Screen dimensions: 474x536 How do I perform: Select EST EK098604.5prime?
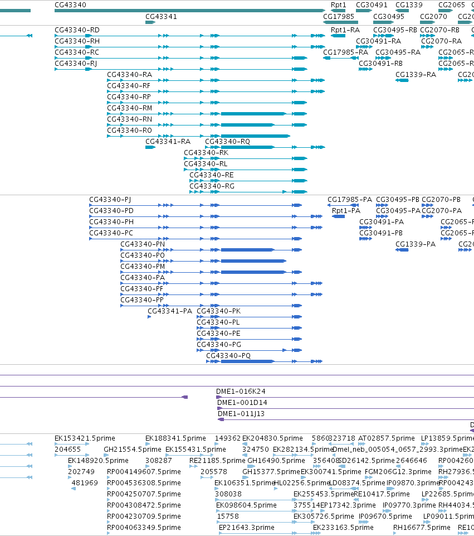tap(246, 505)
